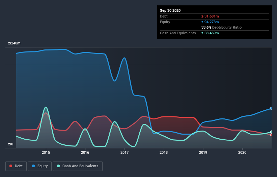Click the 2017 x-axis label

point(124,152)
